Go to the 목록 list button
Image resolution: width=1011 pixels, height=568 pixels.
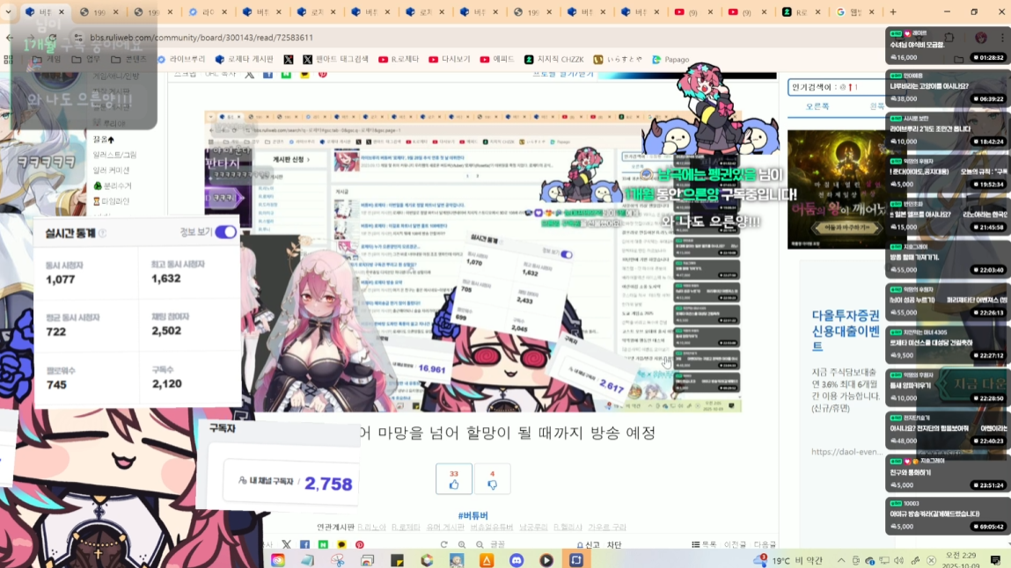[704, 545]
